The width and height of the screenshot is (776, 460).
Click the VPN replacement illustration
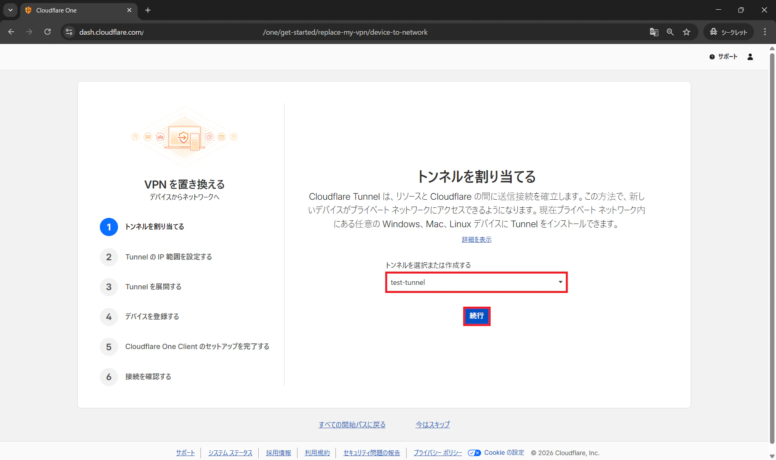[x=185, y=137]
